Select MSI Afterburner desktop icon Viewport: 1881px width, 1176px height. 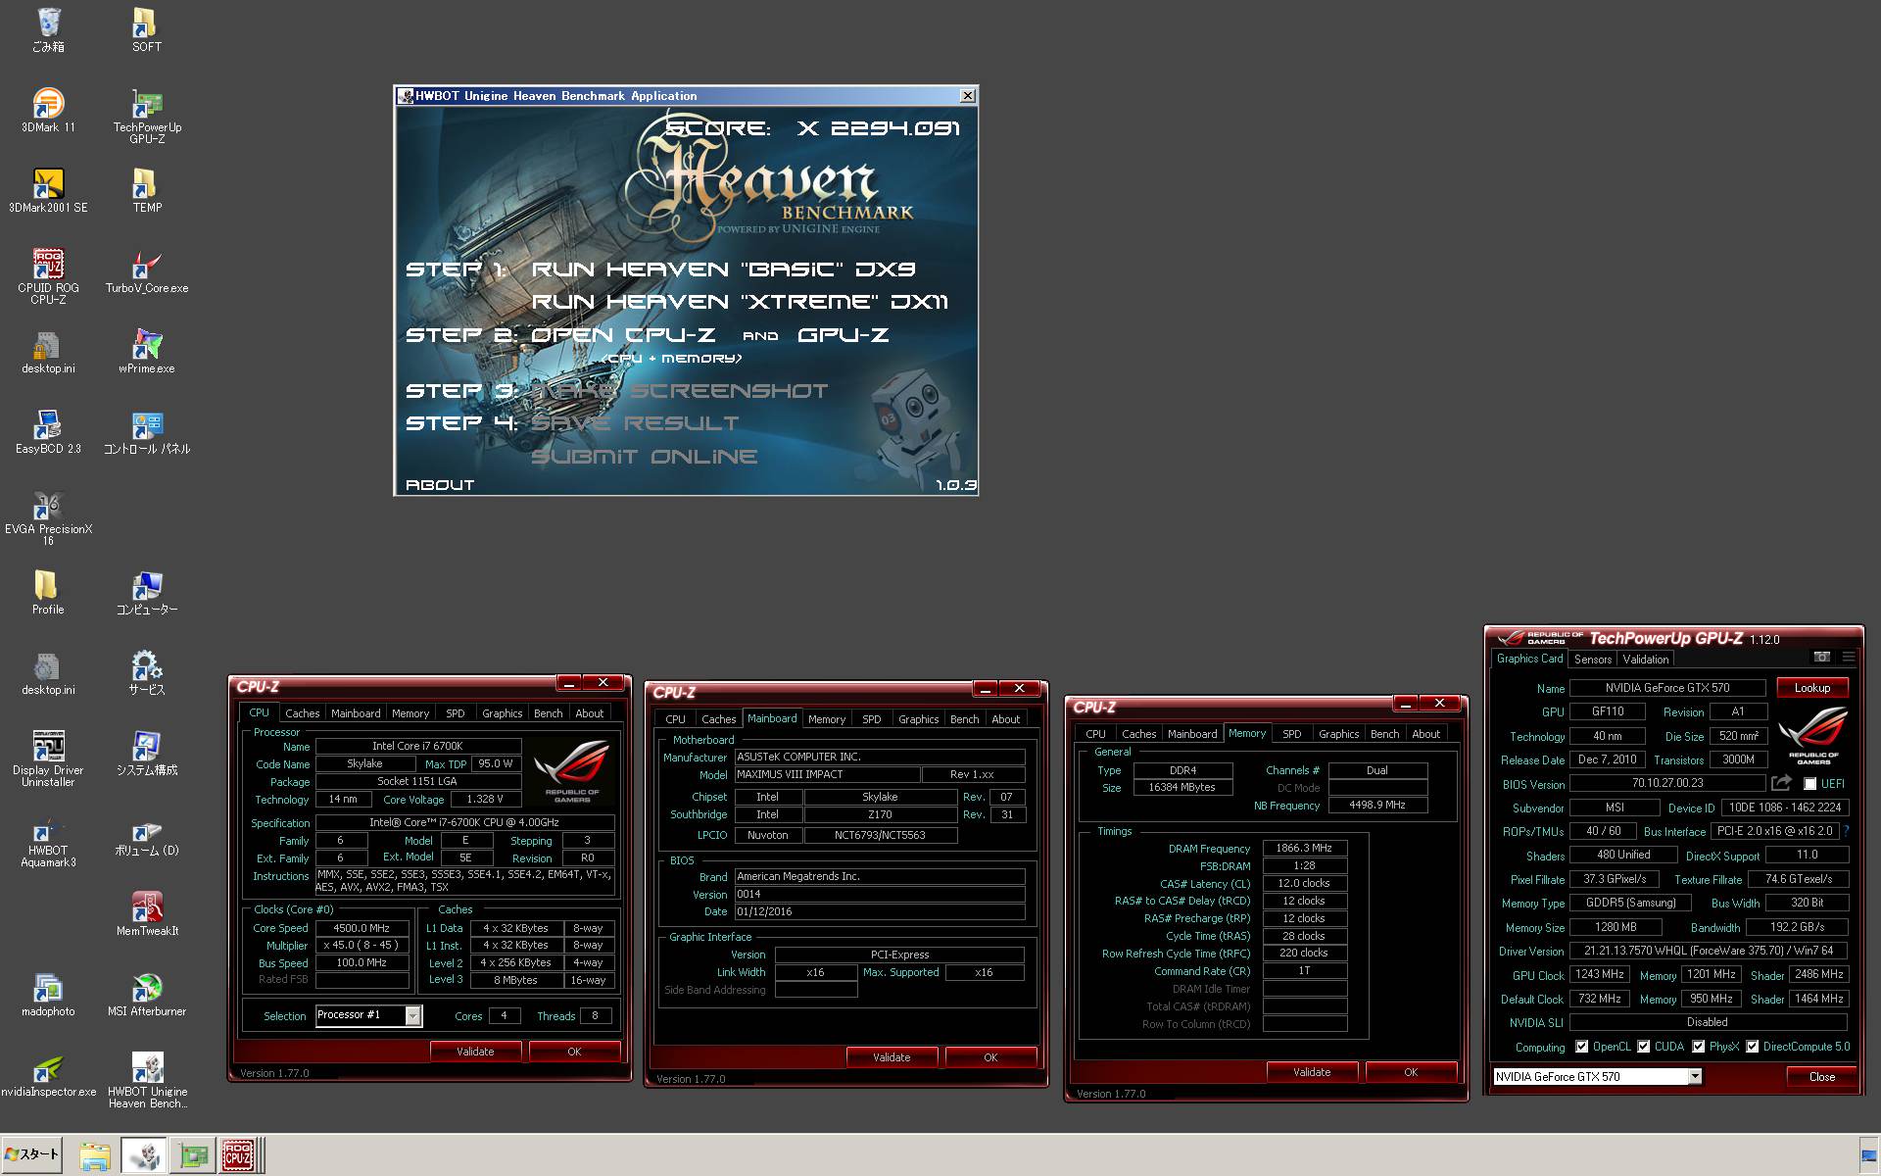(x=147, y=994)
